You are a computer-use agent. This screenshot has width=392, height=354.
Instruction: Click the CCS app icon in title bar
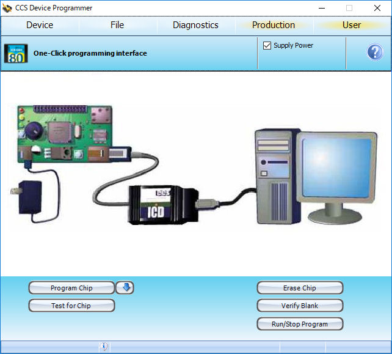point(7,8)
